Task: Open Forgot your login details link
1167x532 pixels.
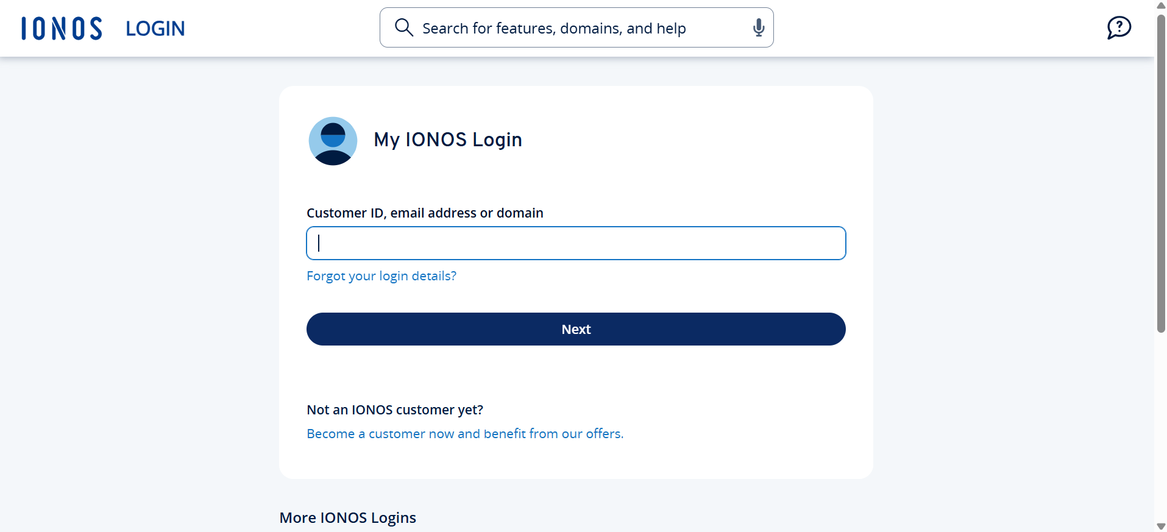Action: pyautogui.click(x=381, y=276)
